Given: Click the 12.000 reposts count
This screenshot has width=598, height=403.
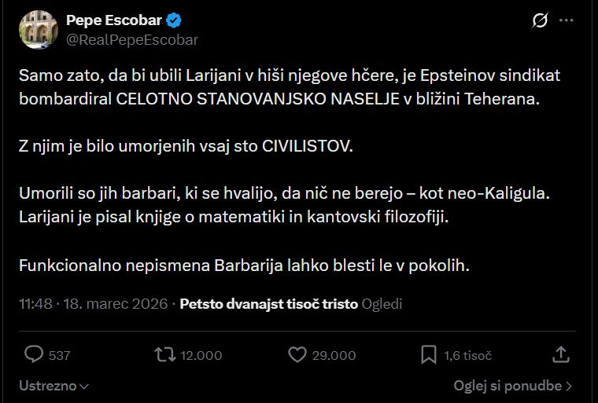Looking at the screenshot, I should tap(201, 355).
